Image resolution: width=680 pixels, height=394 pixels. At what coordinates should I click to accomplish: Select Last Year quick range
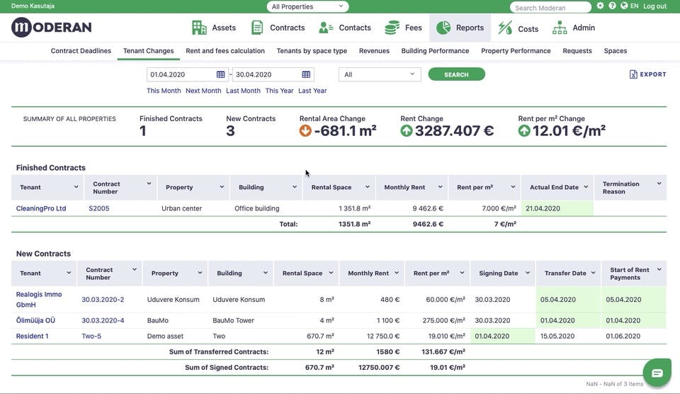tap(312, 91)
